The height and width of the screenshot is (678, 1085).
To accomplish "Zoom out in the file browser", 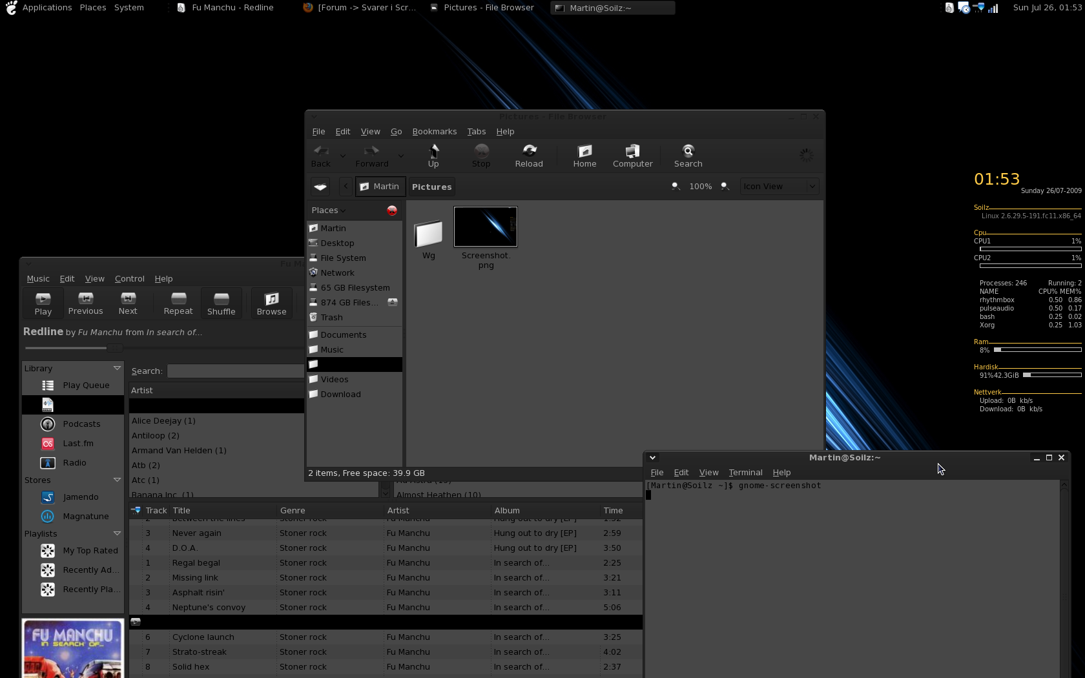I will coord(676,187).
